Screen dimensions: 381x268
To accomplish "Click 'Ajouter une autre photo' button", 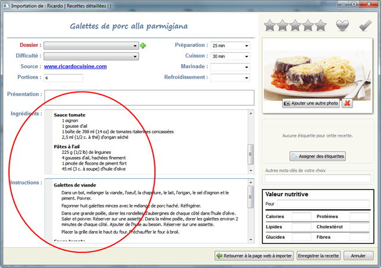I will click(x=311, y=103).
